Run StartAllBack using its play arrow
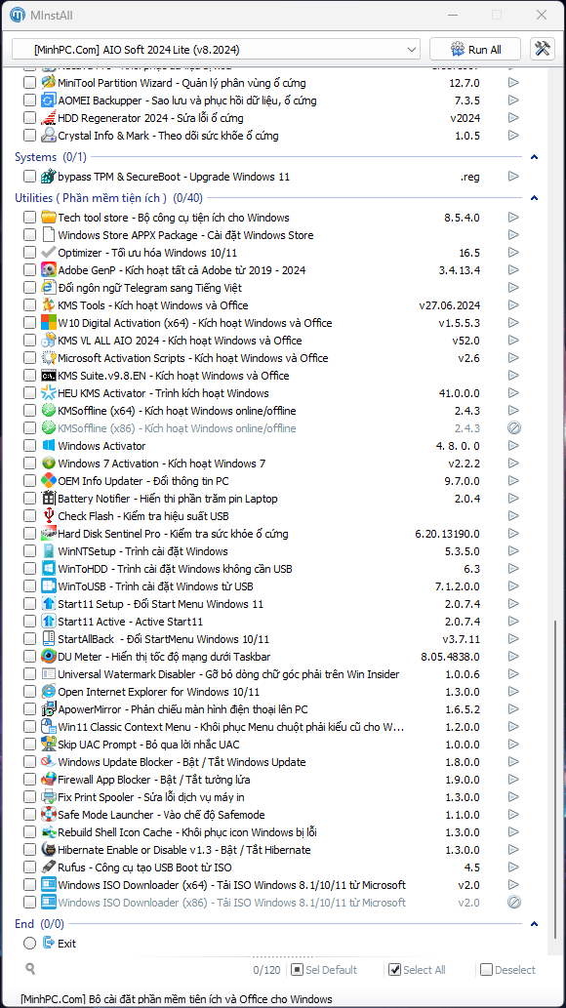 [513, 639]
